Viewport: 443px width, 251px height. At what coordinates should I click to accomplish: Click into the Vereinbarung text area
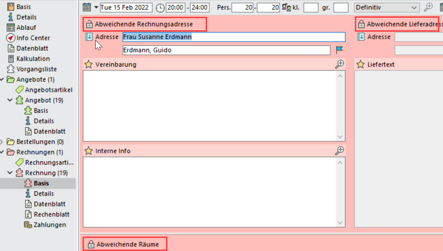210,105
